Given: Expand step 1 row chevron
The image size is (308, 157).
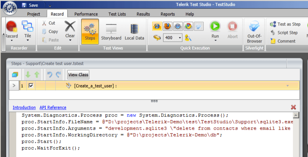Looking at the screenshot, I should [14, 86].
